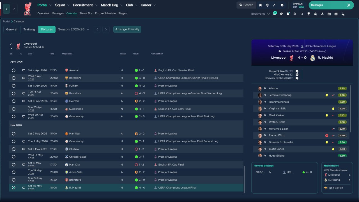This screenshot has height=202, width=359.
Task: Select the Everton fixture radio button
Action: [14, 101]
